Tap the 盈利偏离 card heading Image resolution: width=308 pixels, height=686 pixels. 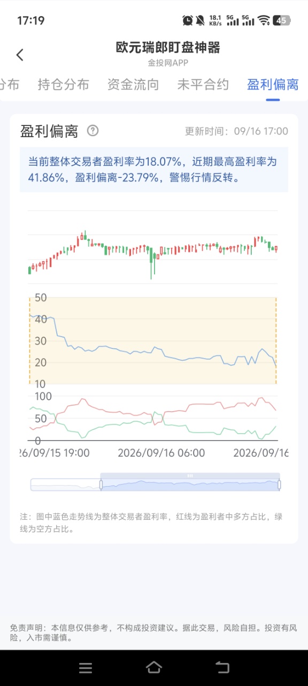tap(49, 131)
